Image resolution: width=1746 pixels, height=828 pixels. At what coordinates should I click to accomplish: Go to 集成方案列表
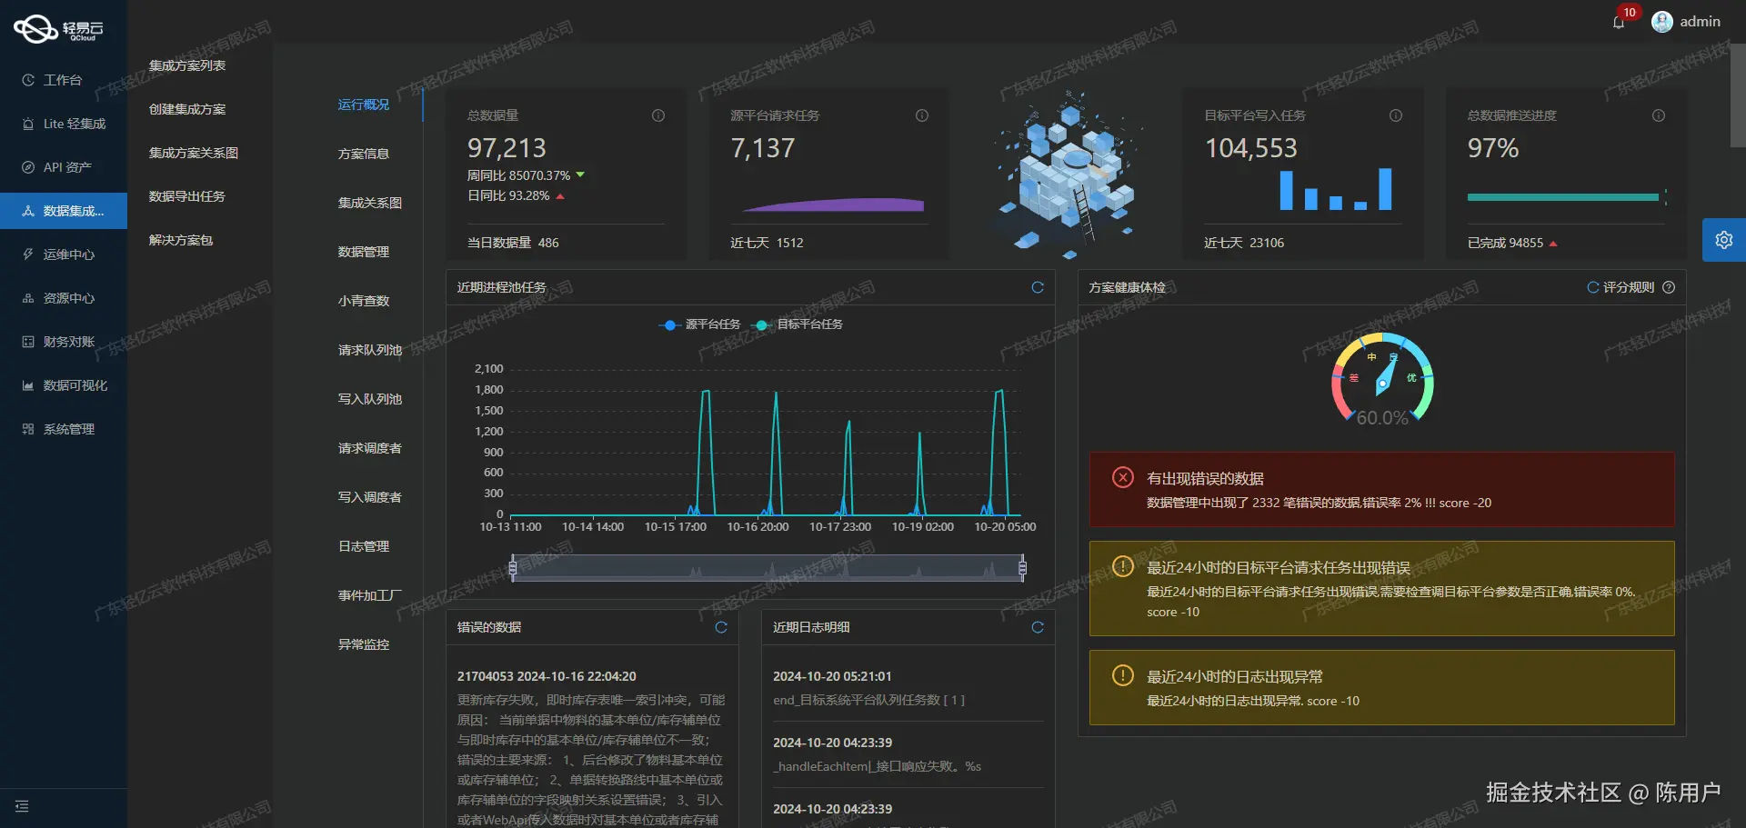pos(187,65)
